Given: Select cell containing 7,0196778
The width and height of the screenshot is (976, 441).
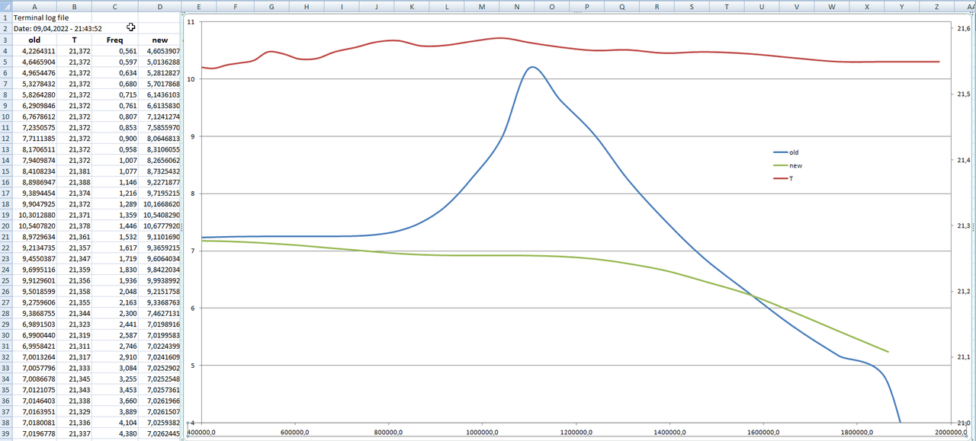Looking at the screenshot, I should click(x=34, y=434).
